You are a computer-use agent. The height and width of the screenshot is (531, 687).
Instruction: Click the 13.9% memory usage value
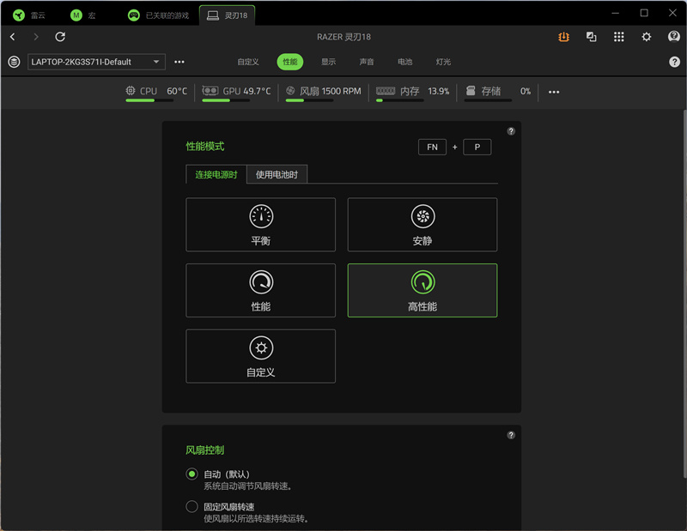(x=439, y=91)
